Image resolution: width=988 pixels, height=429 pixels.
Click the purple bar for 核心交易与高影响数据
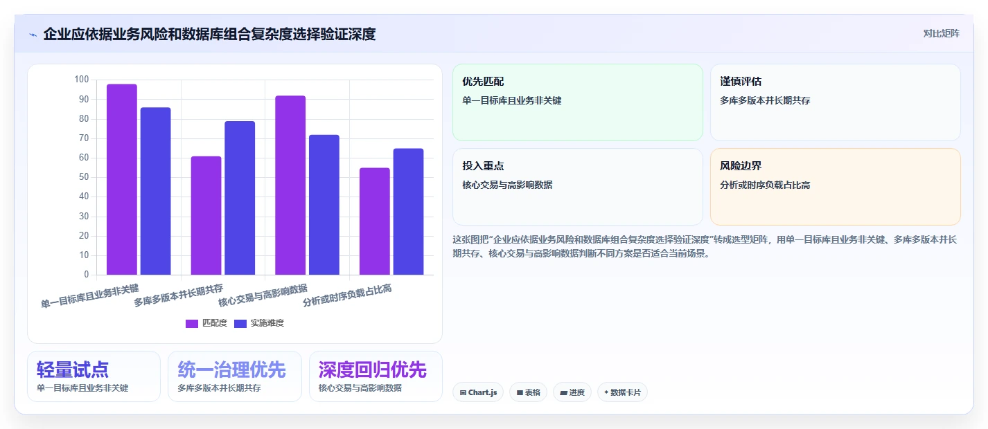tap(290, 185)
